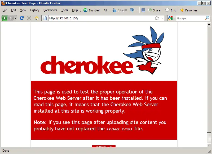
Task: Open the address bar history dropdown arrow
Action: [x=162, y=18]
